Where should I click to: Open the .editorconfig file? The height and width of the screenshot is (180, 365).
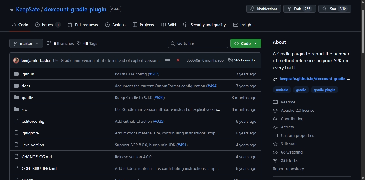coord(33,121)
